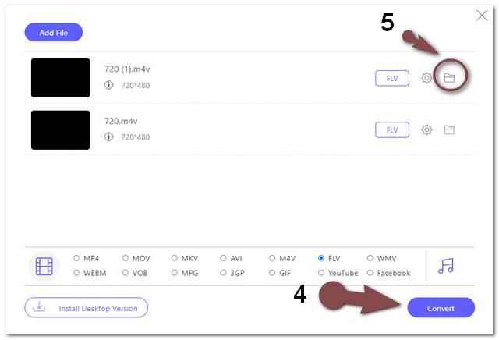Viewport: 499px width, 340px height.
Task: Choose MKV output format
Action: coord(175,258)
